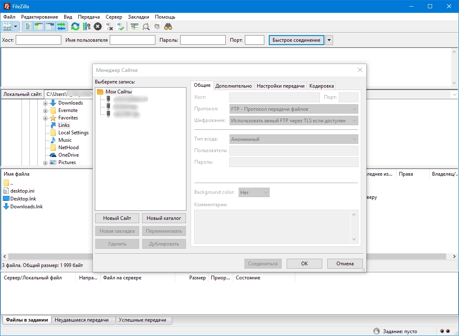Image resolution: width=459 pixels, height=336 pixels.
Task: Toggle the local directory tree view
Action: (x=39, y=27)
